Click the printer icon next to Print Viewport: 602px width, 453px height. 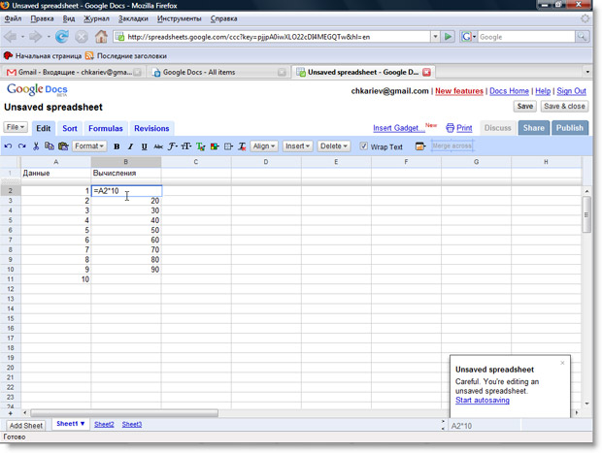click(450, 128)
